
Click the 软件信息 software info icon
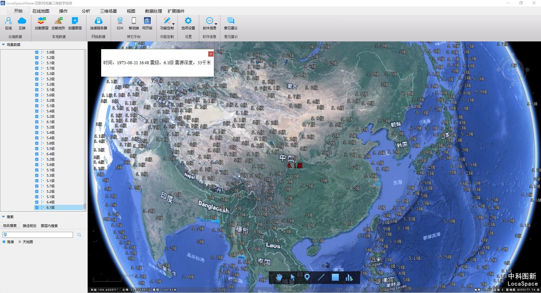click(209, 21)
